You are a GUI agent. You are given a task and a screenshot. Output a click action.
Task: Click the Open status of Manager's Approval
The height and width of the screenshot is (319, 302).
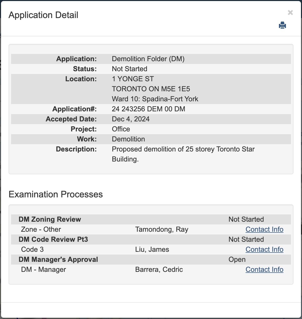tap(237, 260)
